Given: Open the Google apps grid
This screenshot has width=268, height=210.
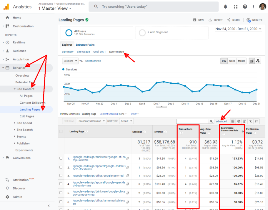Looking at the screenshot, I should pyautogui.click(x=235, y=6).
